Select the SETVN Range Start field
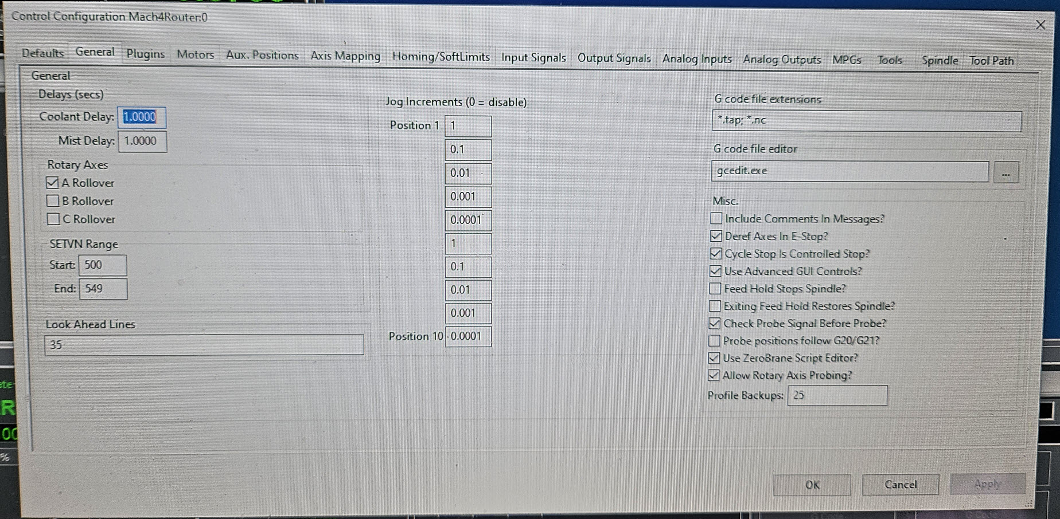The image size is (1060, 519). pos(103,265)
